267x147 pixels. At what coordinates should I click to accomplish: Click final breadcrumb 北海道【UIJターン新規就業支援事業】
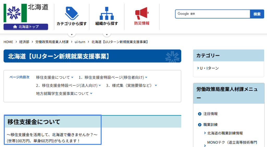pos(120,42)
